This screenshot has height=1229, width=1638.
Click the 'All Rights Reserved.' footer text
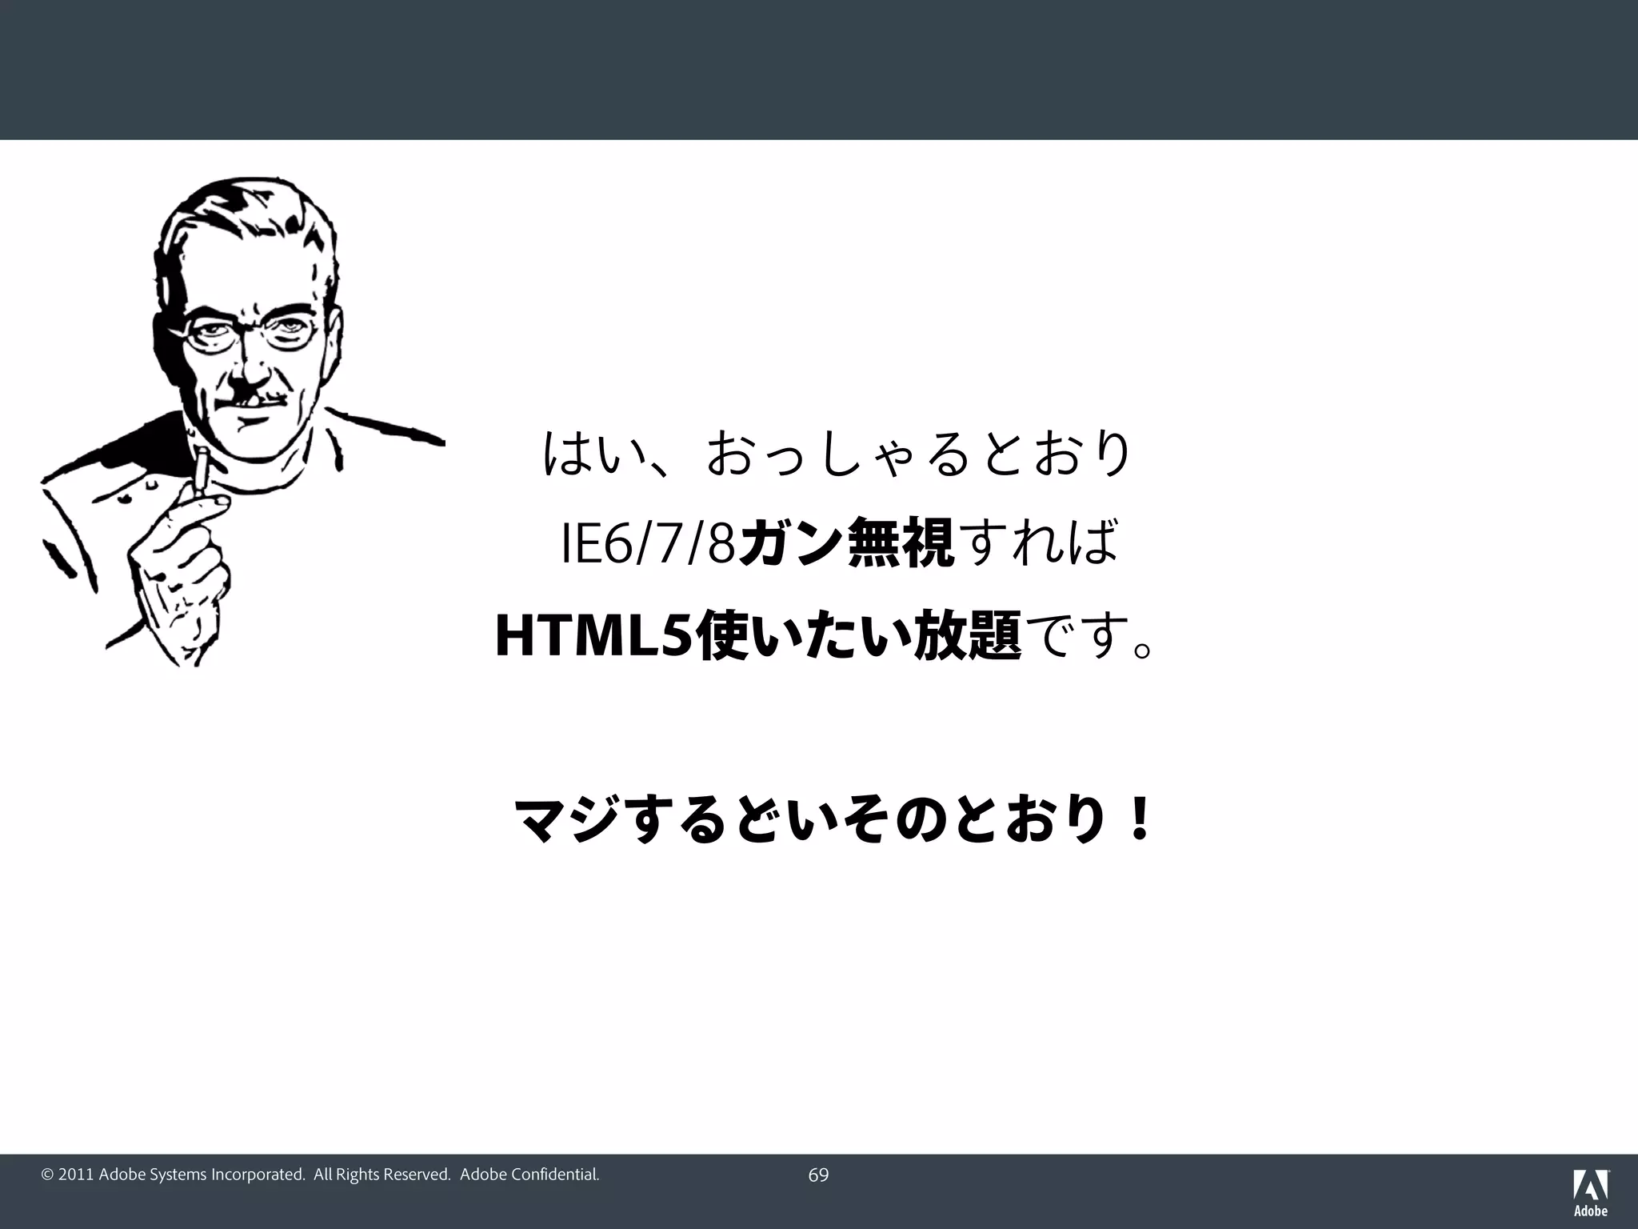pos(382,1175)
